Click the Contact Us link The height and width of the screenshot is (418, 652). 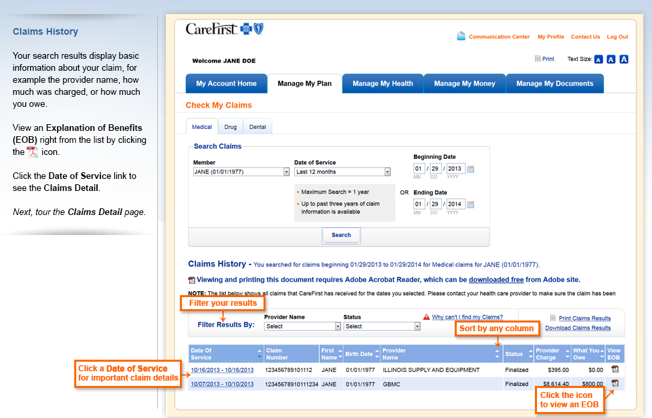[585, 37]
